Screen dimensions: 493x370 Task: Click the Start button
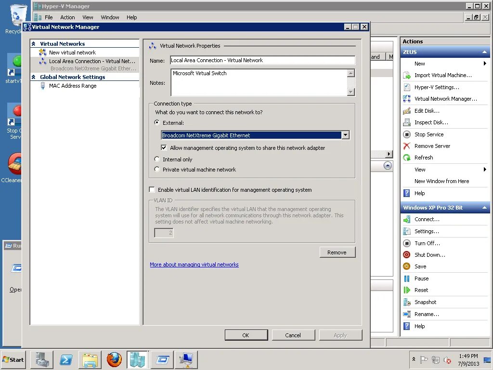pos(13,359)
